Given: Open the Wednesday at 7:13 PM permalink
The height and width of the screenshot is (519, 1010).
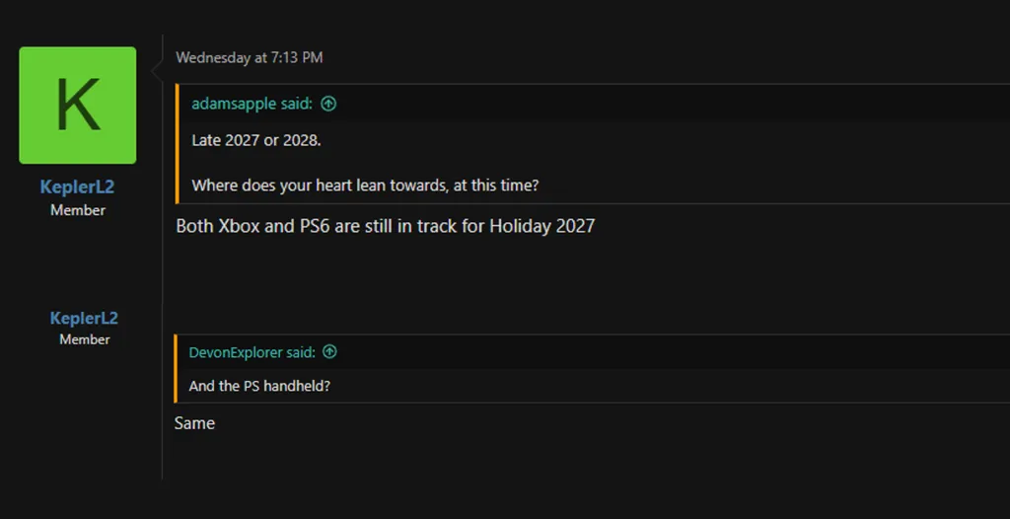Looking at the screenshot, I should pyautogui.click(x=249, y=57).
